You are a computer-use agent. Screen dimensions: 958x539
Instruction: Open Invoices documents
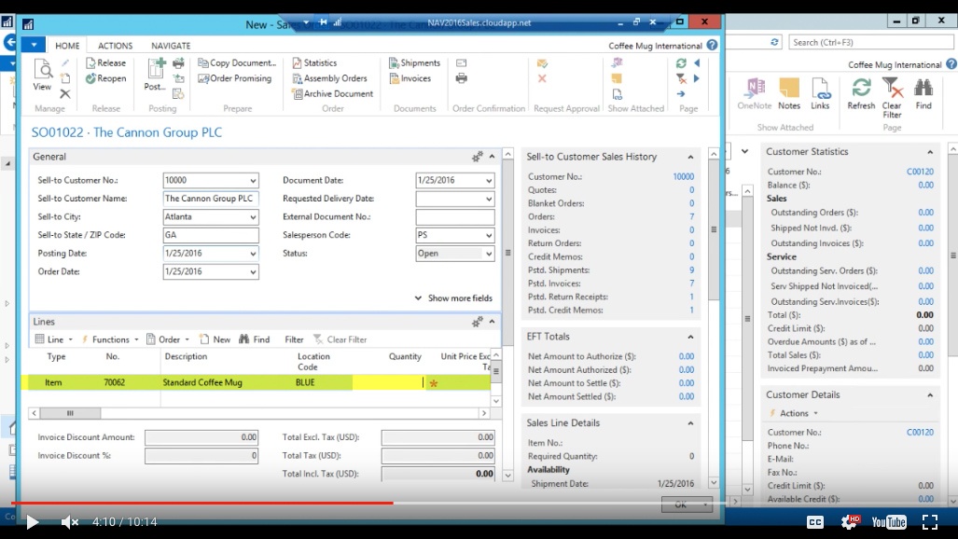point(410,78)
